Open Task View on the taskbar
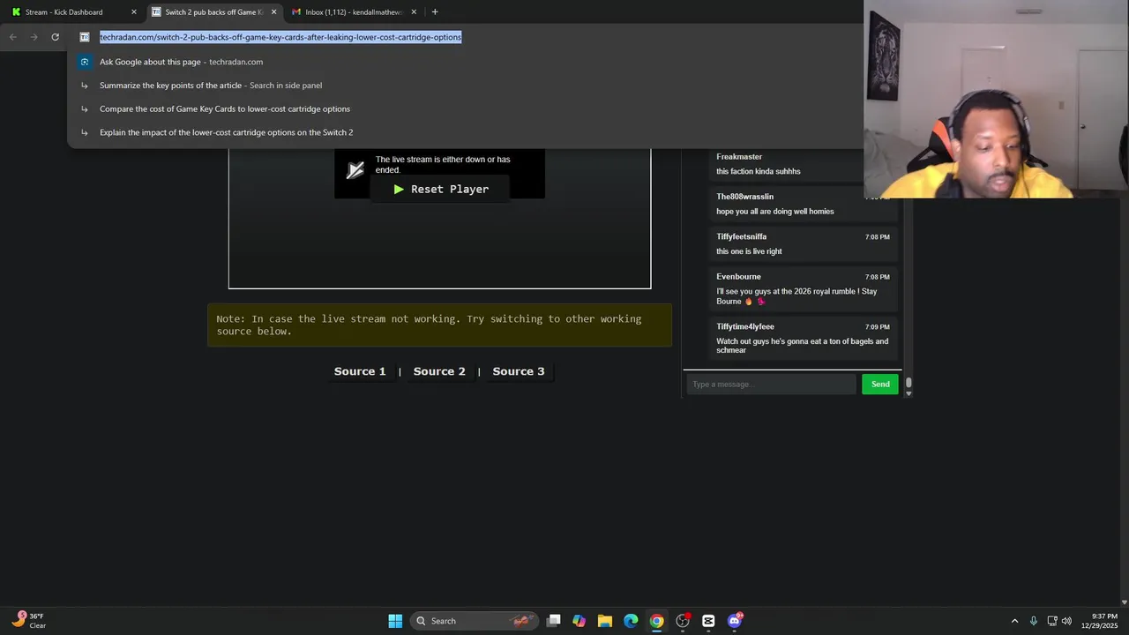 pyautogui.click(x=553, y=621)
